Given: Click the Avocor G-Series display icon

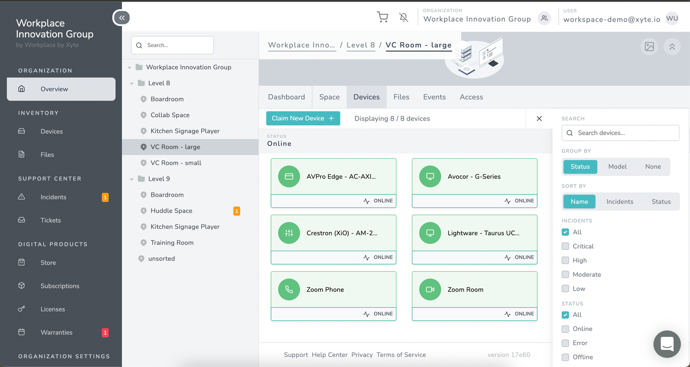Looking at the screenshot, I should (x=430, y=176).
